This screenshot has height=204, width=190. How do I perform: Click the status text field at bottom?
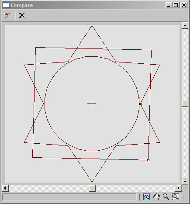(x=69, y=197)
